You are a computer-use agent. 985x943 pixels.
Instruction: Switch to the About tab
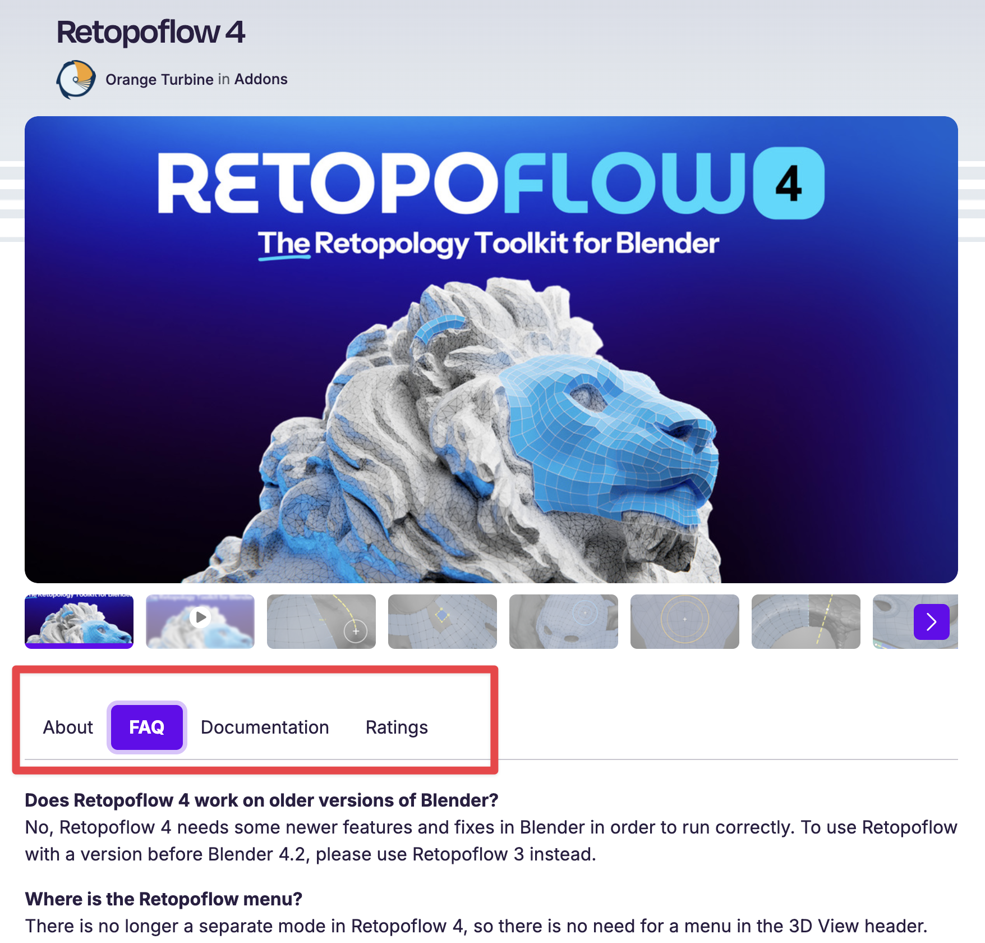(68, 727)
